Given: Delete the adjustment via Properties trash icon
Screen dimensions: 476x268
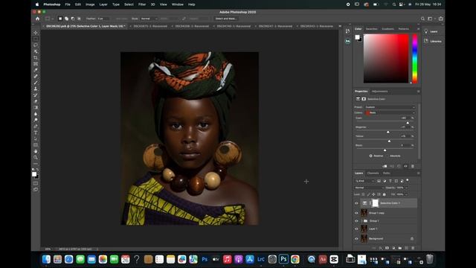Looking at the screenshot, I should [413, 166].
